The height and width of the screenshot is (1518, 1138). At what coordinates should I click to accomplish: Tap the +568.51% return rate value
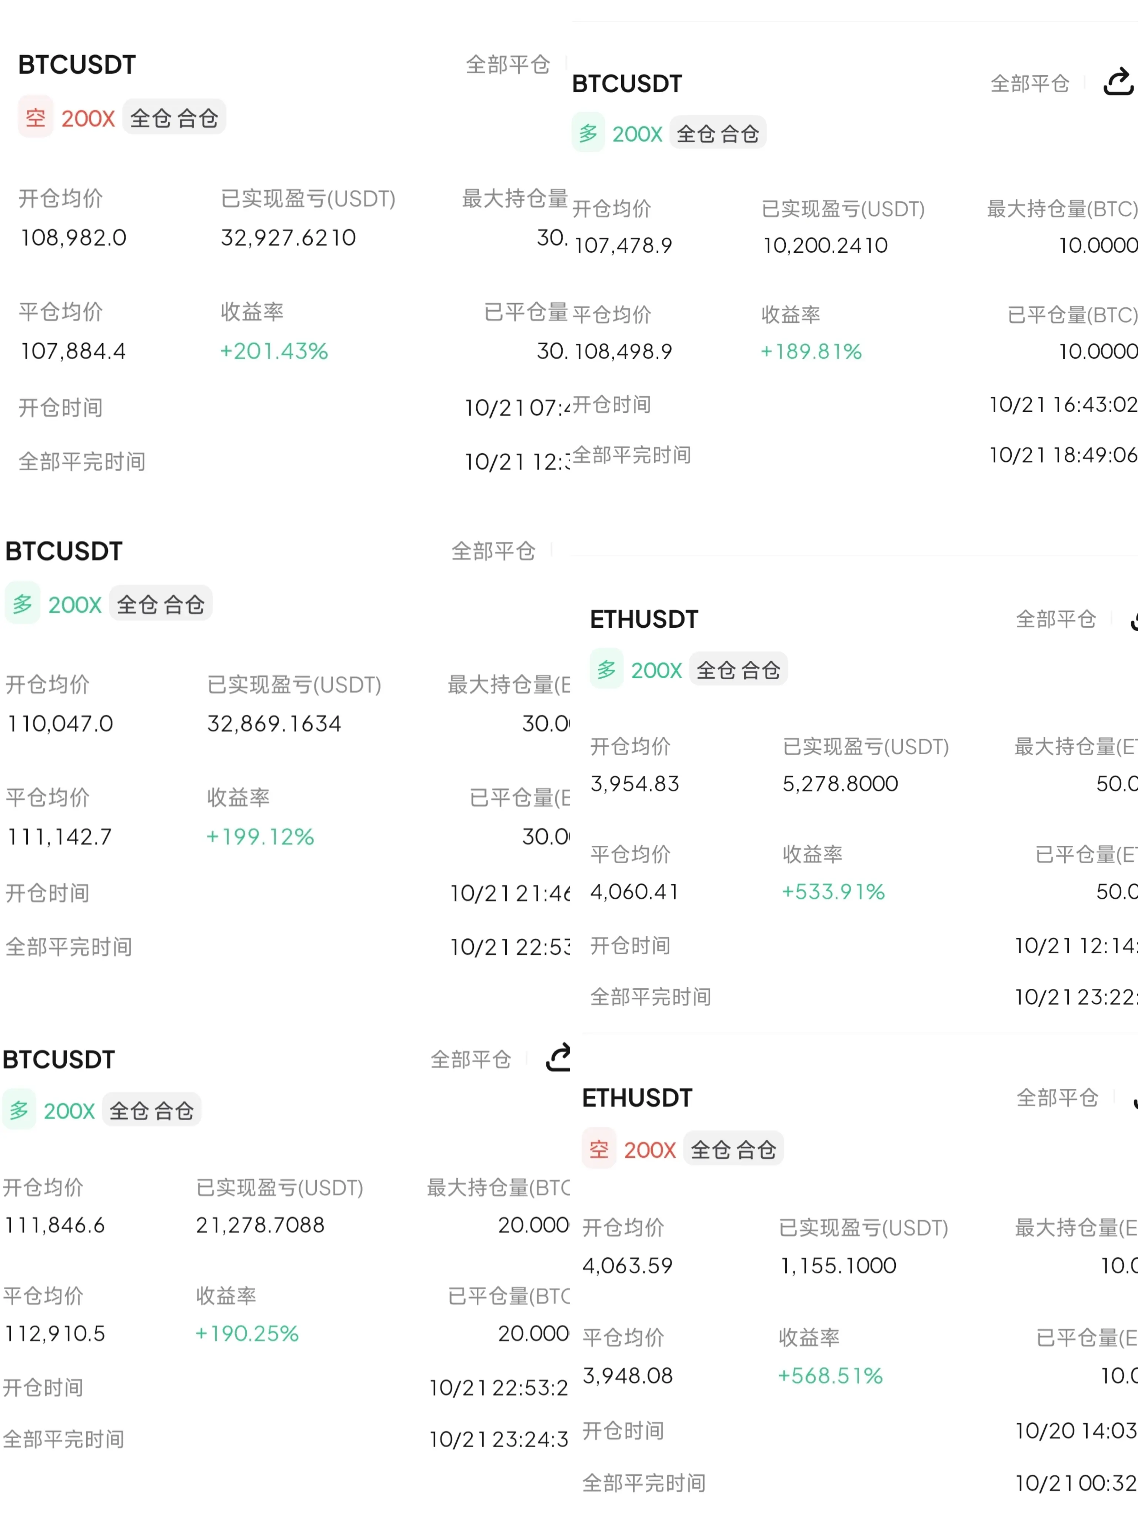point(830,1375)
